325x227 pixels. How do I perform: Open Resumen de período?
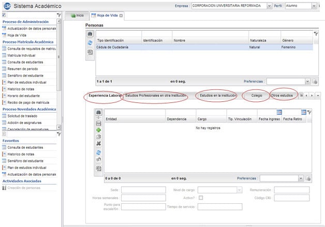click(x=29, y=69)
